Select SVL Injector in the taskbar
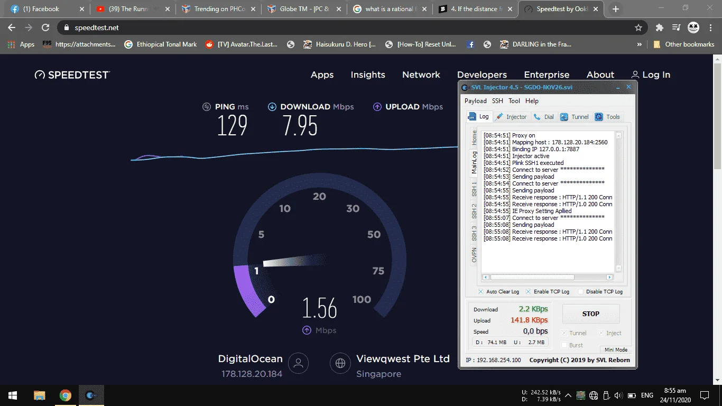Viewport: 722px width, 406px height. point(91,395)
